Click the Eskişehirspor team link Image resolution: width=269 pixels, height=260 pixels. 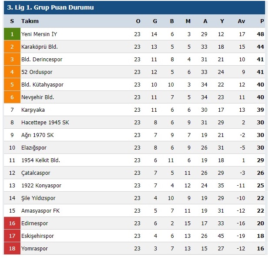pyautogui.click(x=37, y=236)
